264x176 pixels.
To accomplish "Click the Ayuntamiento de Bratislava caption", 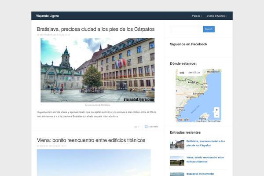I will (x=98, y=105).
